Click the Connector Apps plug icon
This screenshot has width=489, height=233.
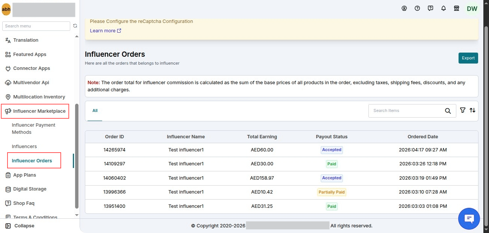coord(8,68)
